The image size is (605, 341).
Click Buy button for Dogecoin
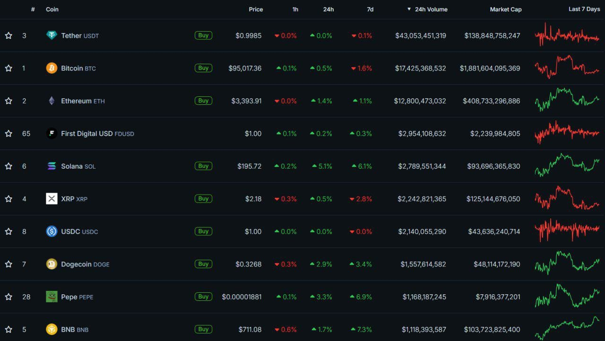203,264
